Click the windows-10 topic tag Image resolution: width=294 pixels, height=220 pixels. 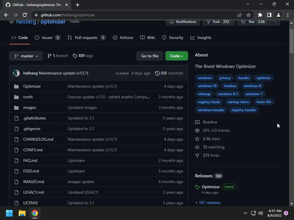click(x=207, y=86)
